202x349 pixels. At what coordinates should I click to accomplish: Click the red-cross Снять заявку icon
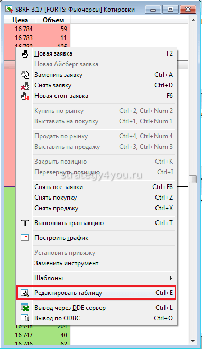25,85
